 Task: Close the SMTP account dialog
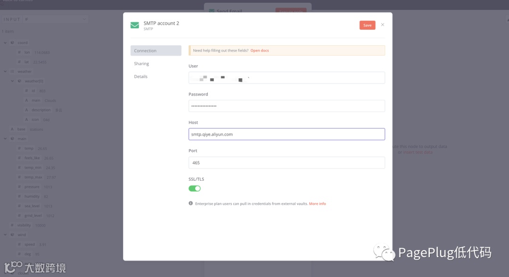tap(383, 25)
